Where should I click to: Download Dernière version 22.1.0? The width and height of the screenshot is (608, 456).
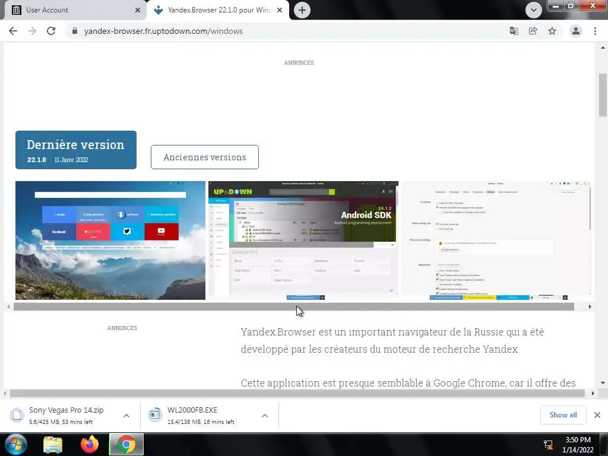76,150
